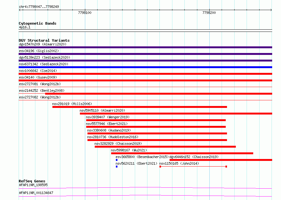281x200 pixels.
Task: Click the right arrow of the ruler
Action: coord(271,10)
